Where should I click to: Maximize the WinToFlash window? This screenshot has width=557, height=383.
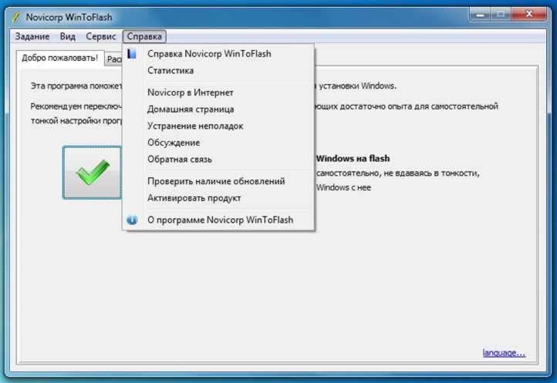pyautogui.click(x=501, y=15)
